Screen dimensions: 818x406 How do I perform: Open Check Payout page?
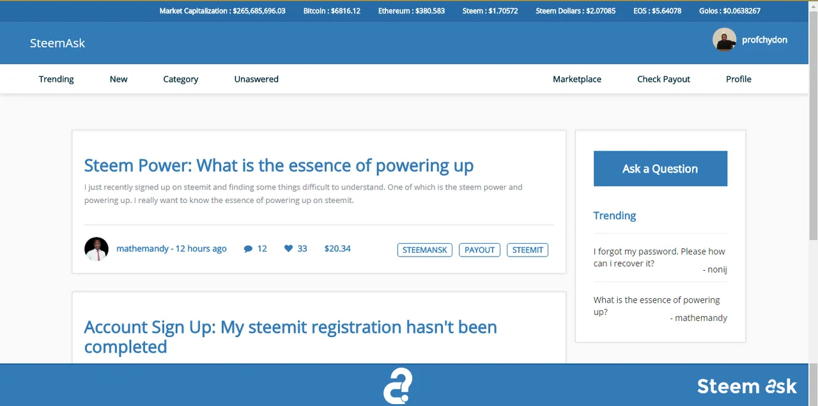[x=663, y=79]
